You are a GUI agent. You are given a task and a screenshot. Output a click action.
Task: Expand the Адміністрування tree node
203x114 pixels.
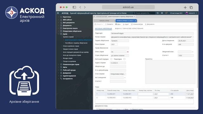[58, 76]
